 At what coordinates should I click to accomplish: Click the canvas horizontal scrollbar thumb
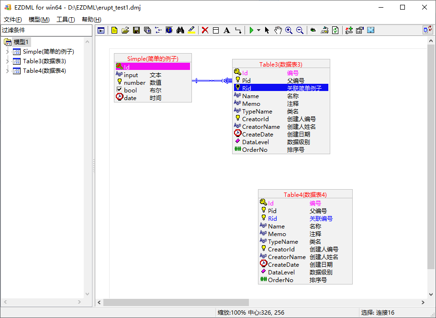pos(176,302)
